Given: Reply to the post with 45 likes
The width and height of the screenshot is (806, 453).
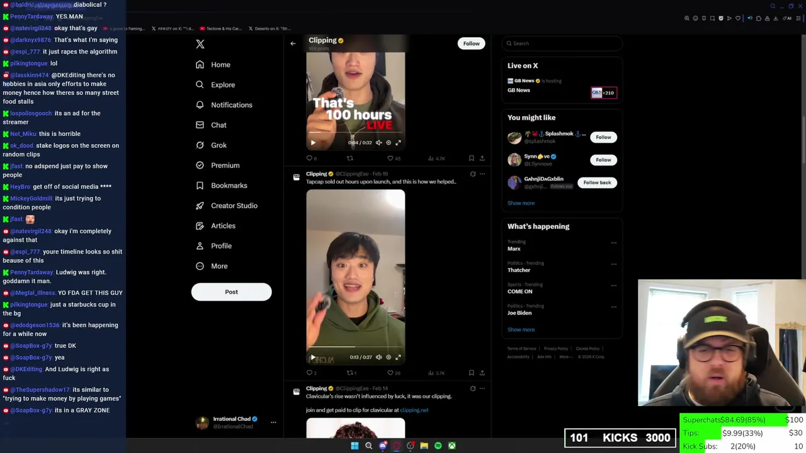Looking at the screenshot, I should tap(311, 159).
